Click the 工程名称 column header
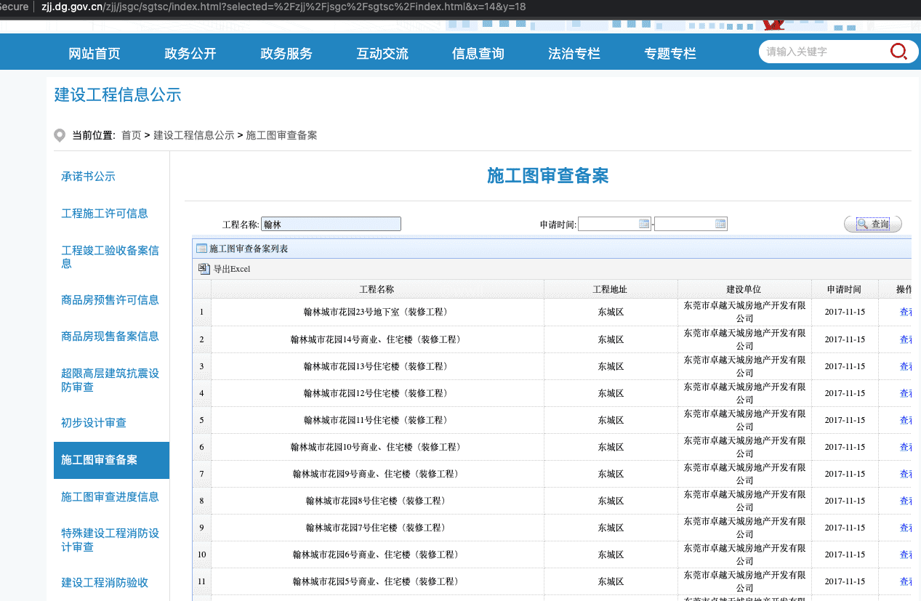Image resolution: width=921 pixels, height=601 pixels. pyautogui.click(x=377, y=289)
